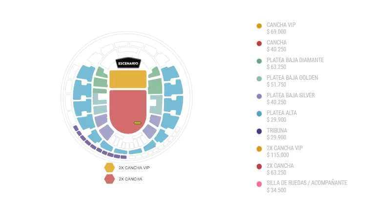Click the black Escenario stage label

(x=128, y=64)
